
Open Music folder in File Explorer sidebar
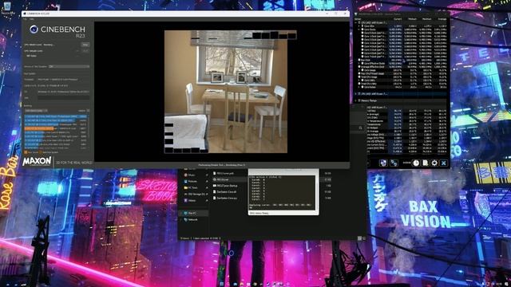192,175
